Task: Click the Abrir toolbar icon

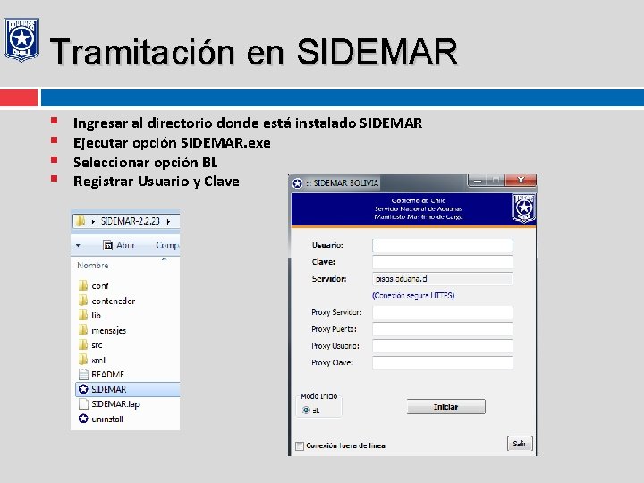Action: click(x=107, y=245)
